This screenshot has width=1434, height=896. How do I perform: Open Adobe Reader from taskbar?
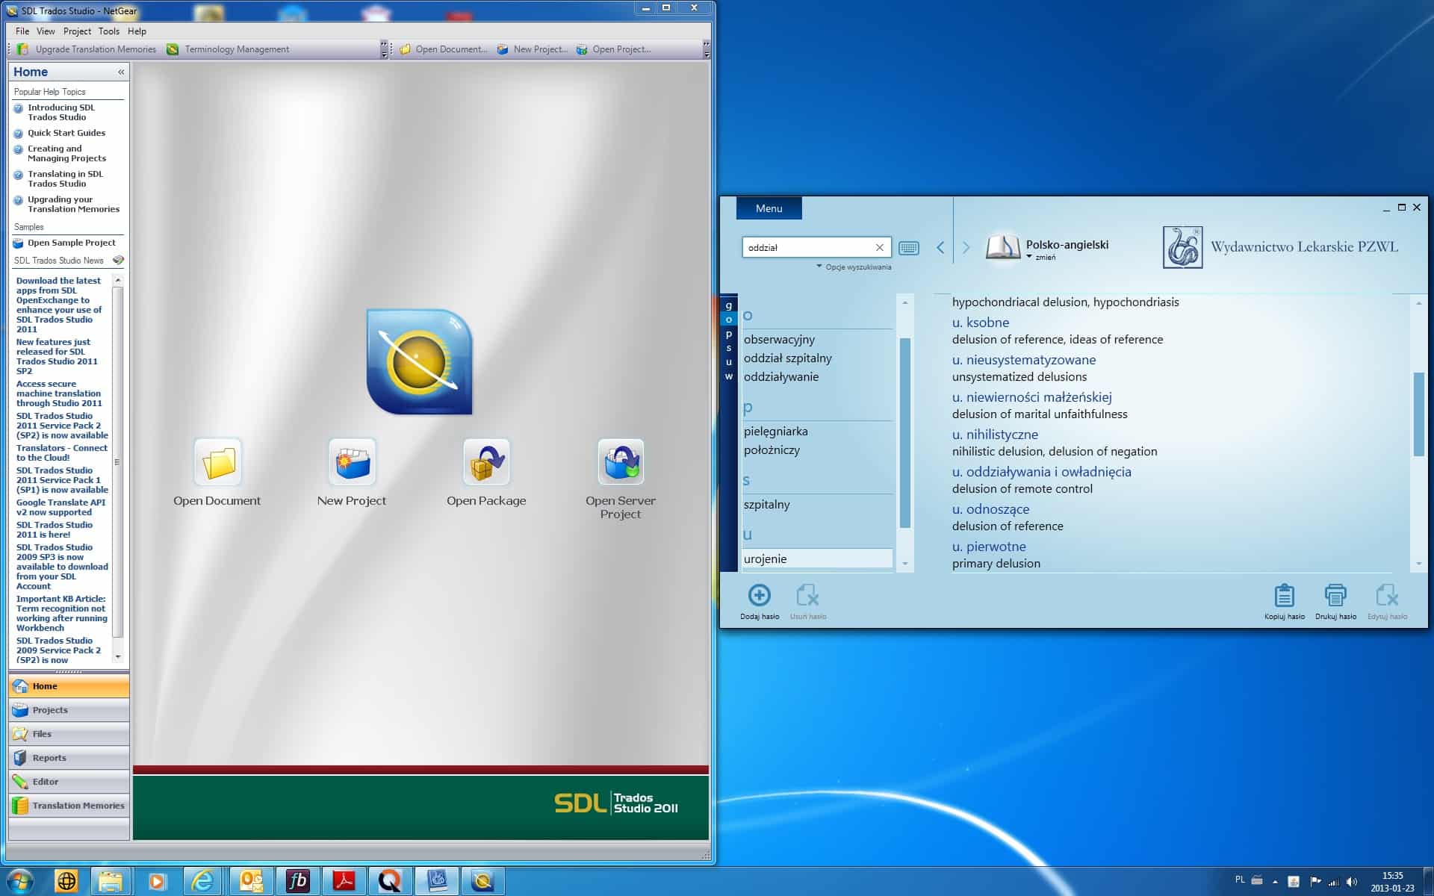click(344, 881)
